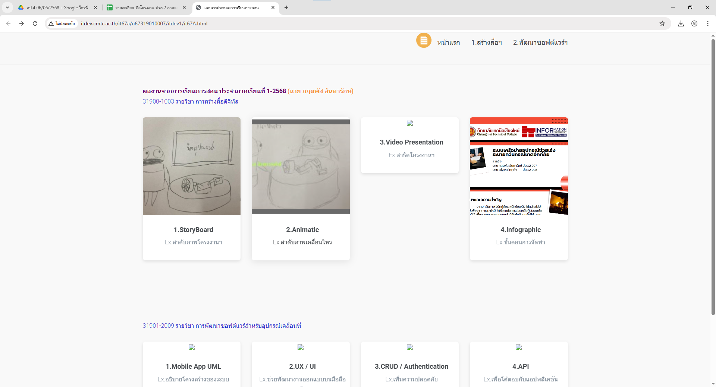The image size is (716, 387).
Task: Click the 3.Video Presentation card title
Action: tap(411, 142)
